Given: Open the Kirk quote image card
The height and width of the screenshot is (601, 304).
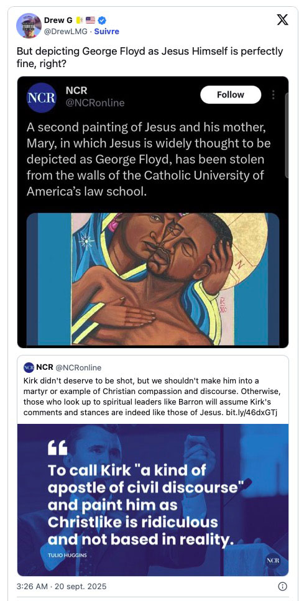Looking at the screenshot, I should pyautogui.click(x=152, y=500).
